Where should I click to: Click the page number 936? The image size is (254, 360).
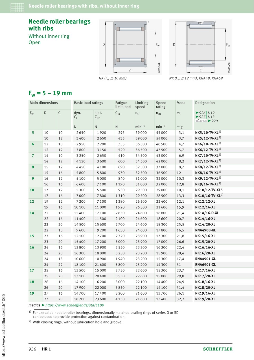[32, 349]
